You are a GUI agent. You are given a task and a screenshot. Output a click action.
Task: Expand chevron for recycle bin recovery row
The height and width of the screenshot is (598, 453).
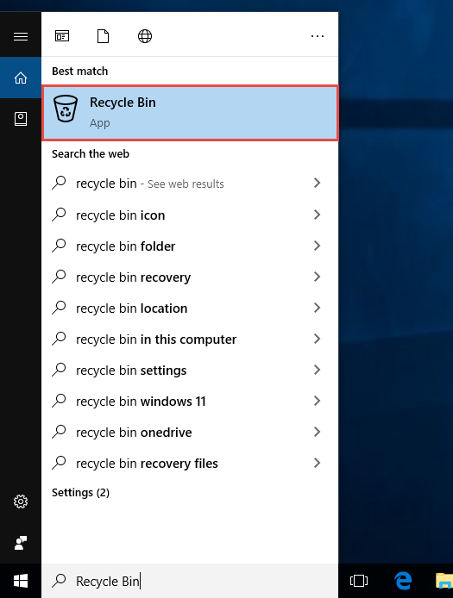point(317,277)
